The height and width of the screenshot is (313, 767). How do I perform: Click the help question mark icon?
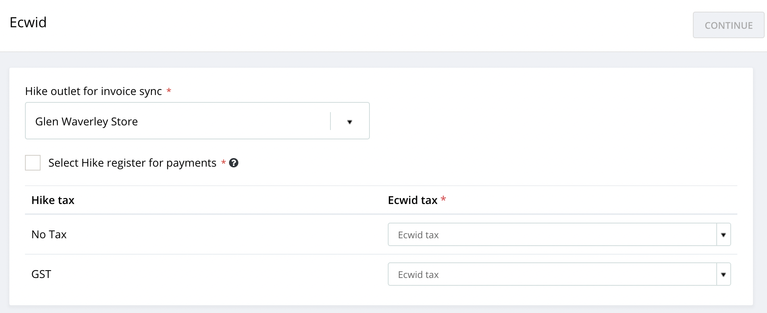[234, 163]
